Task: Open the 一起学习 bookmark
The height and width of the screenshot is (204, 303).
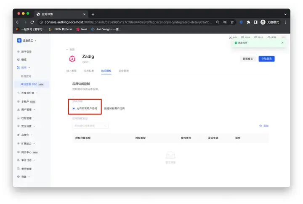Action: pos(30,29)
